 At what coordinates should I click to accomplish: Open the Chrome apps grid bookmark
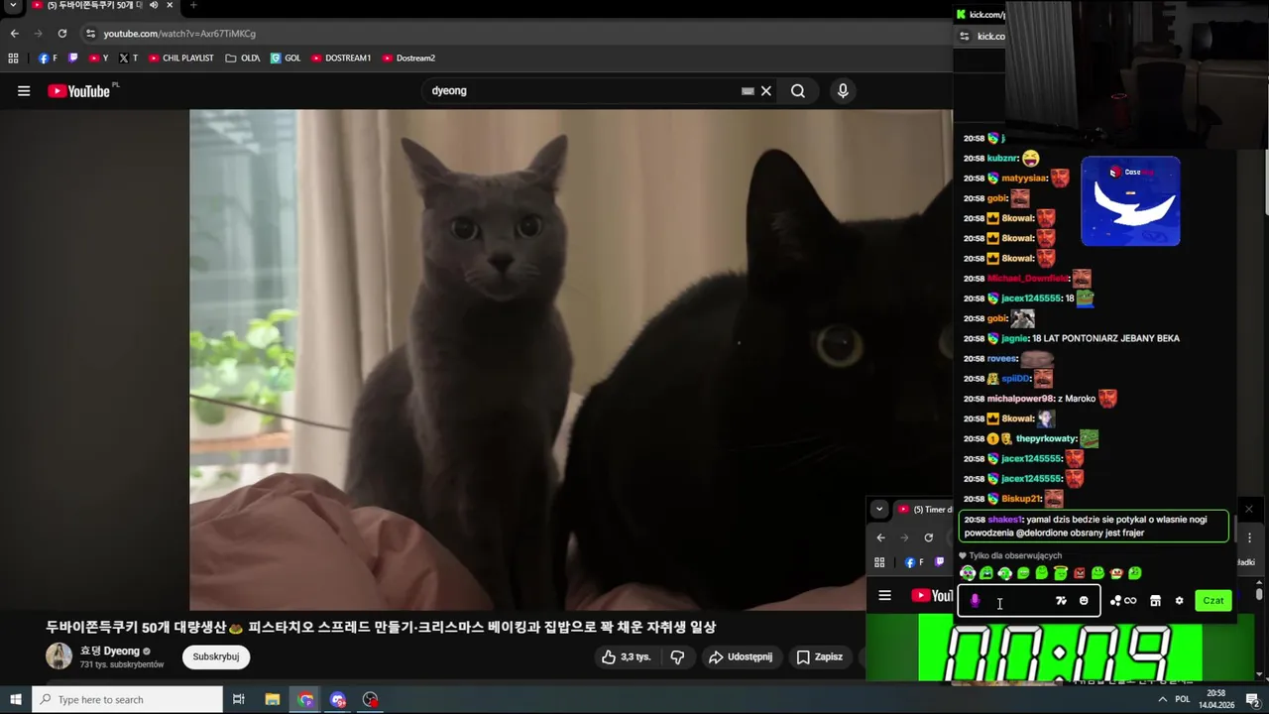(x=13, y=59)
